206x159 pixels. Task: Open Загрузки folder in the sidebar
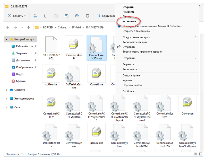pos(21,53)
